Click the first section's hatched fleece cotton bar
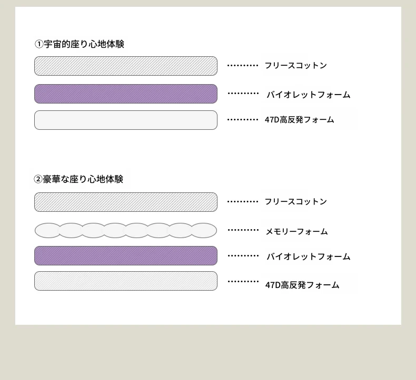This screenshot has height=380, width=416. pyautogui.click(x=126, y=66)
